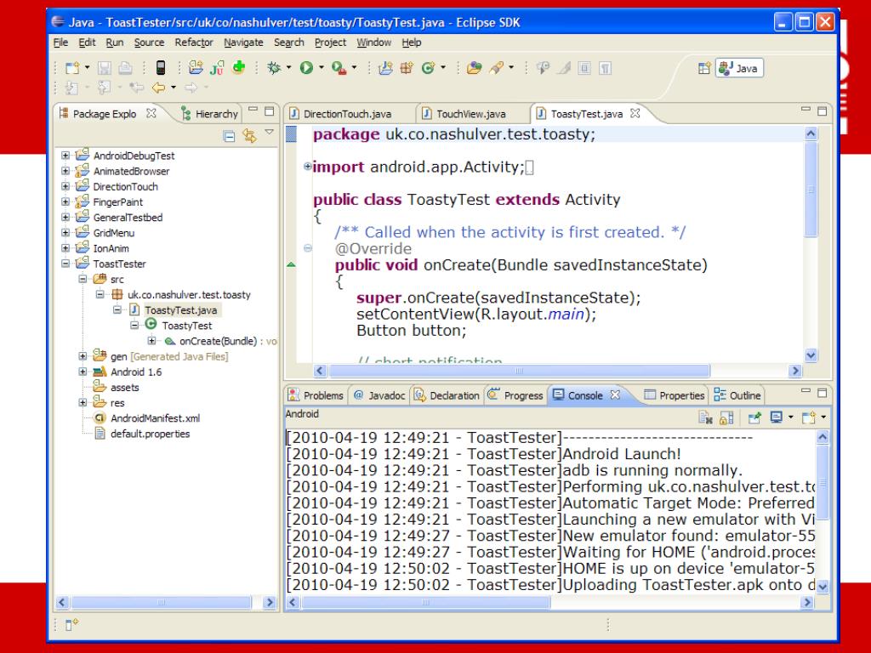
Task: Open the Run button dropdown arrow
Action: point(322,68)
